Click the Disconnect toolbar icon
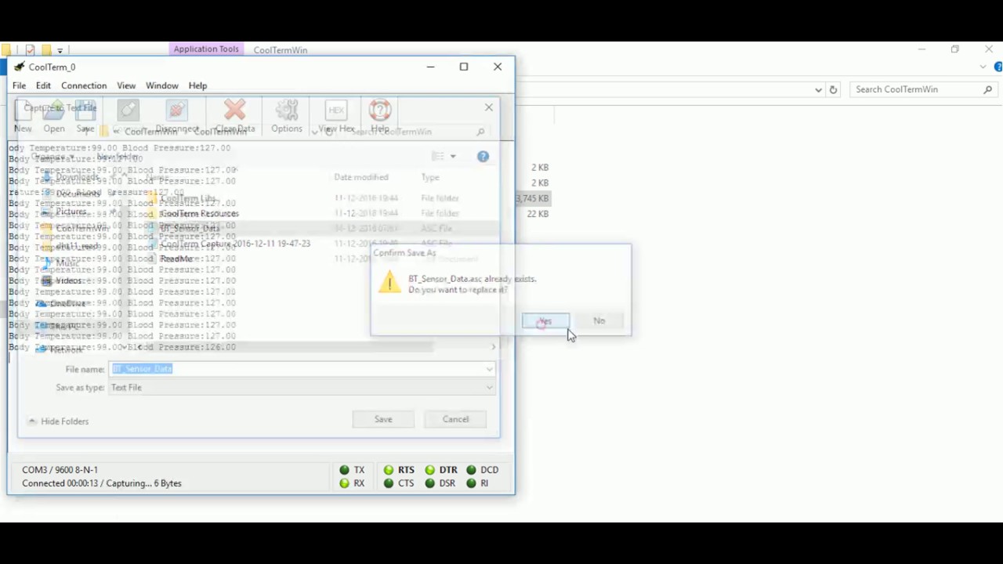The width and height of the screenshot is (1003, 564). pos(177,111)
